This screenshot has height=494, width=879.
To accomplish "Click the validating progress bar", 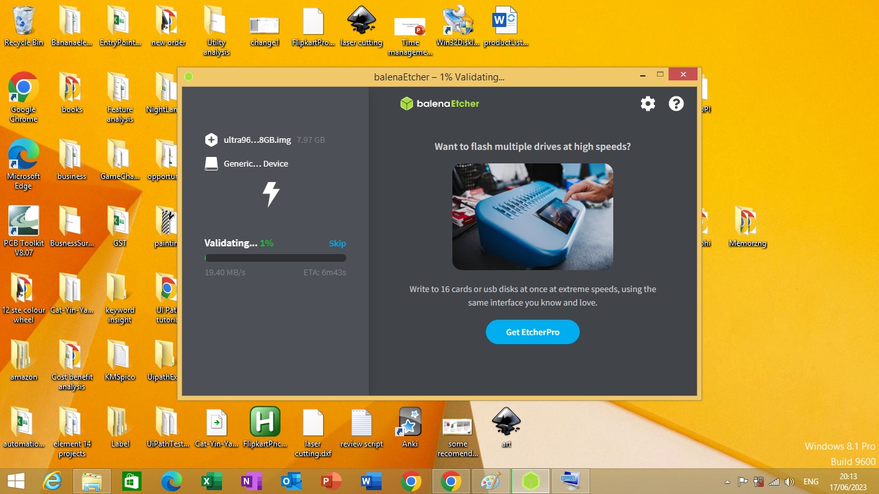I will [275, 258].
